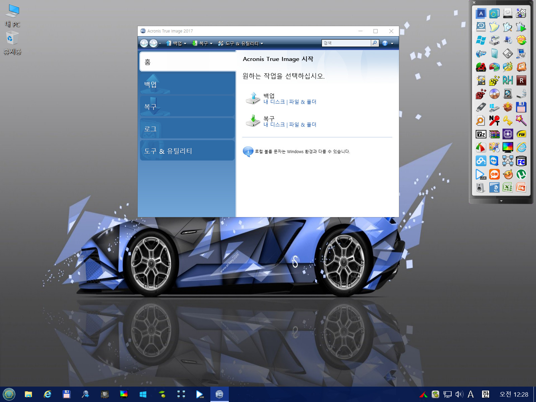Screen dimensions: 536x402
Task: Click 파일 & 폴더 link under 복구
Action: [x=303, y=125]
